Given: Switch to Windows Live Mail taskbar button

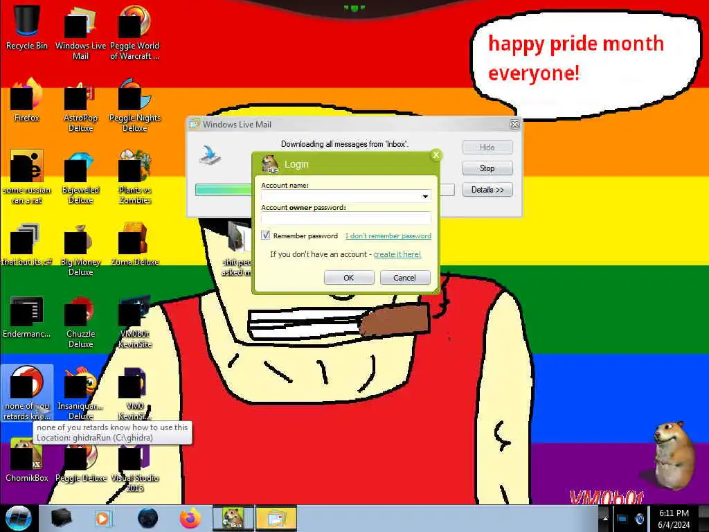Looking at the screenshot, I should (276, 518).
